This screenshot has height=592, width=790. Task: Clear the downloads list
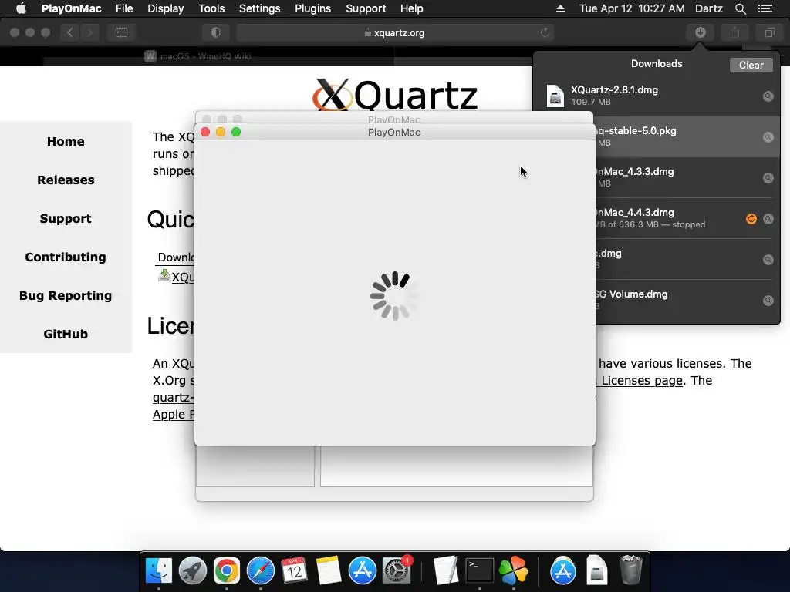tap(751, 65)
